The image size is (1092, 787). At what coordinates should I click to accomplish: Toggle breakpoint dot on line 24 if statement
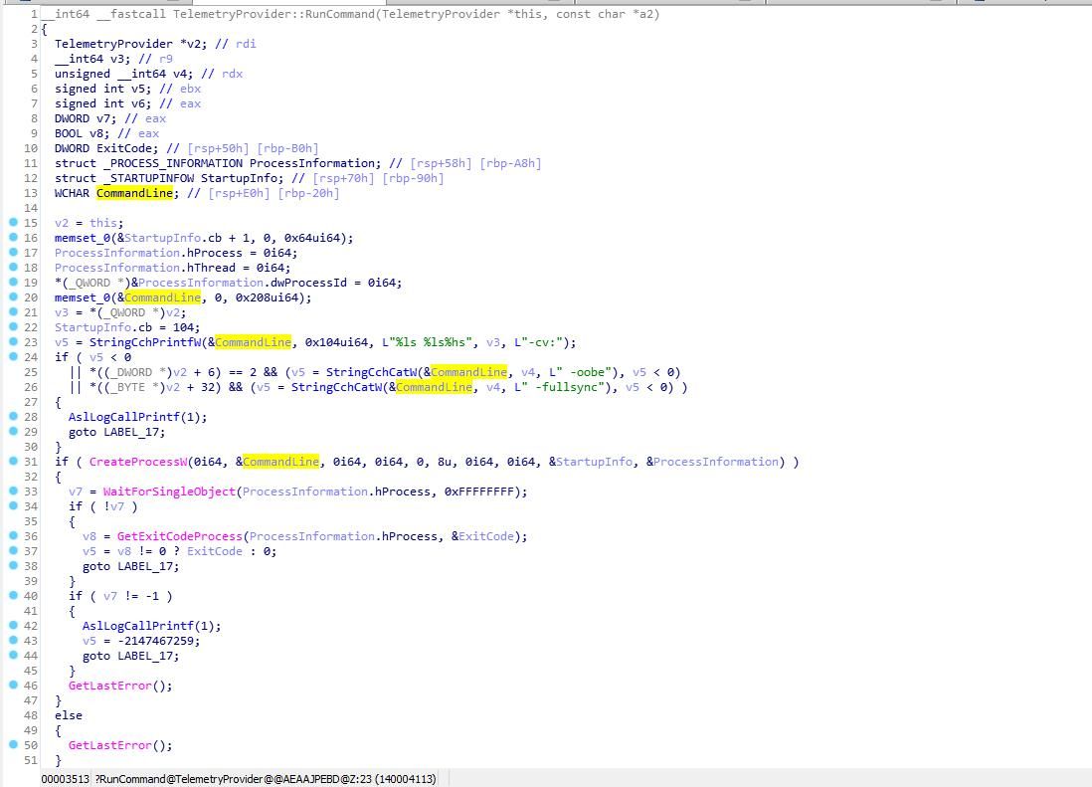click(13, 356)
